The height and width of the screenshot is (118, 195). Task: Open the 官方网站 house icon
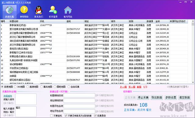click(68, 12)
